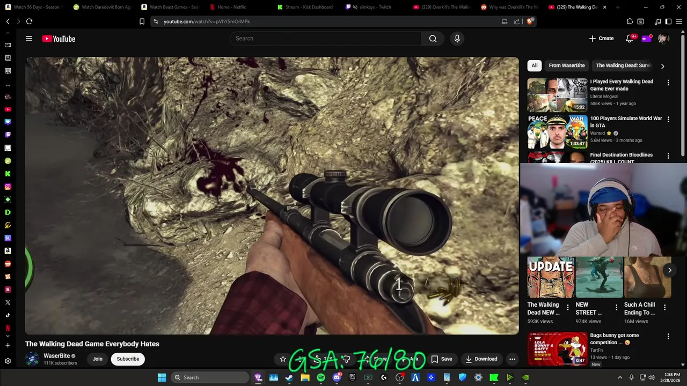Open browser main menu at top right

click(x=678, y=21)
